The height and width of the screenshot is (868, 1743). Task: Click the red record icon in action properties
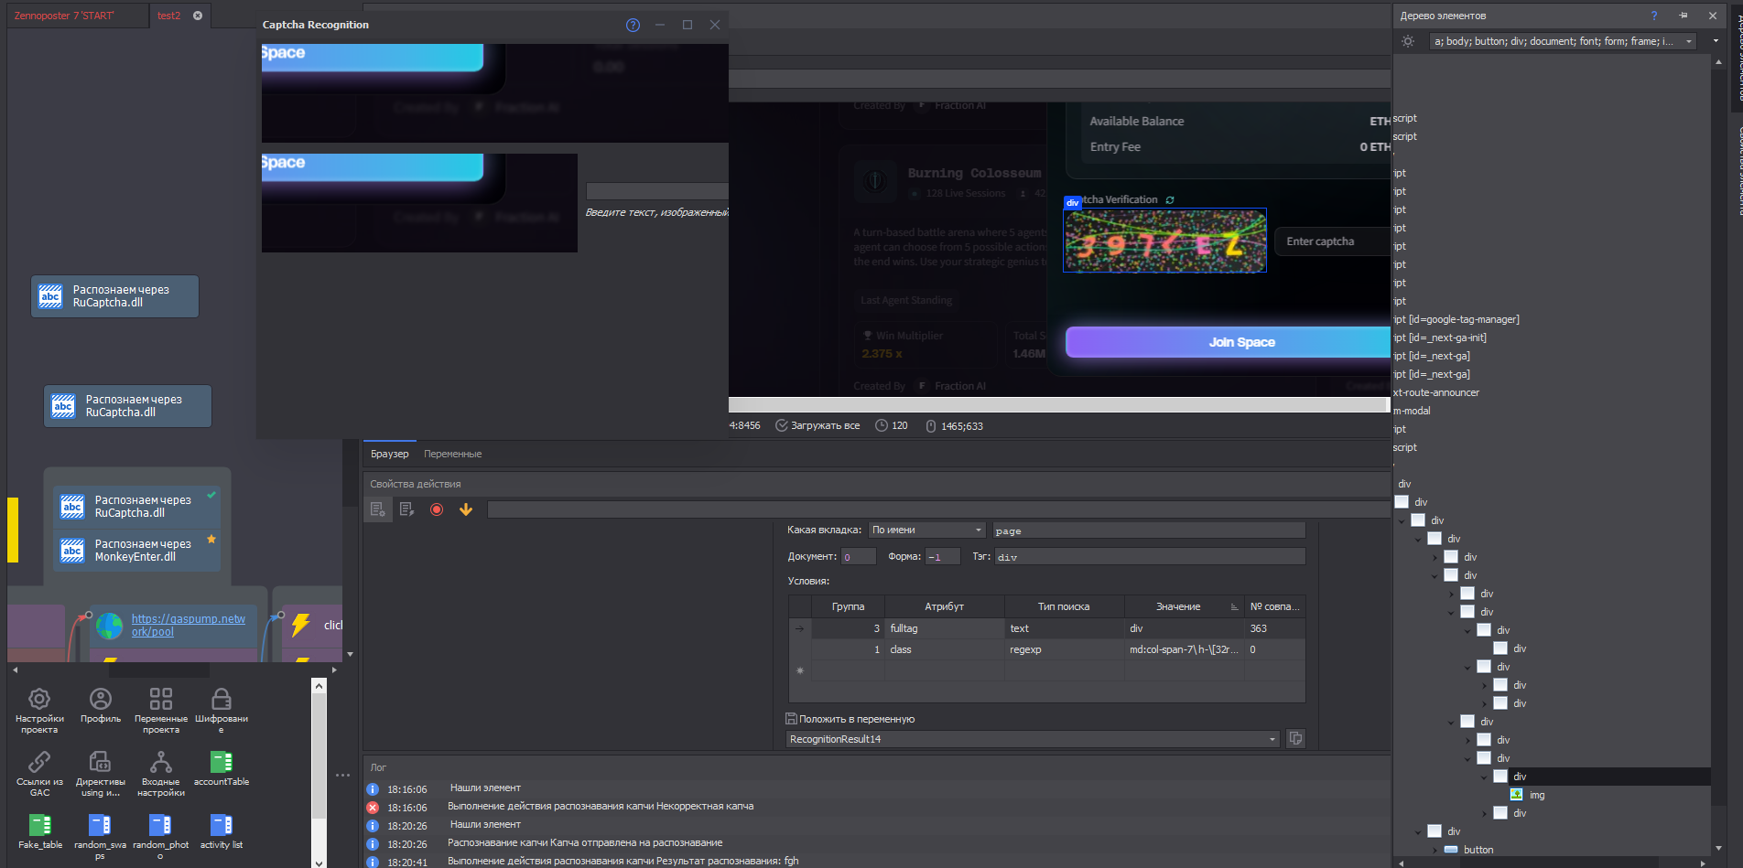(x=437, y=509)
